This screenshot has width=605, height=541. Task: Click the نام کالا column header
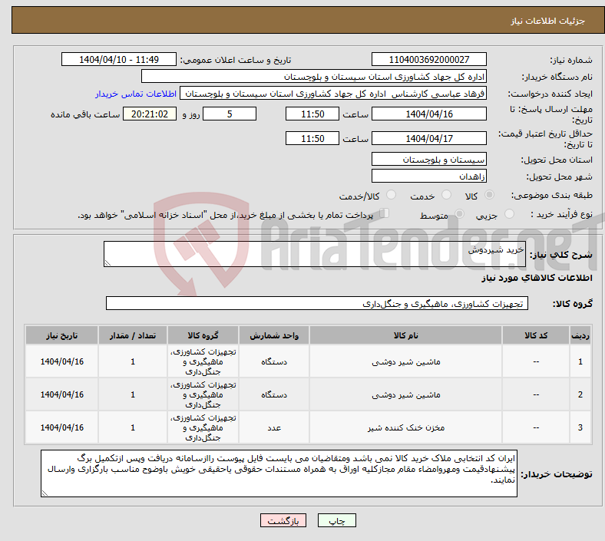tap(405, 335)
